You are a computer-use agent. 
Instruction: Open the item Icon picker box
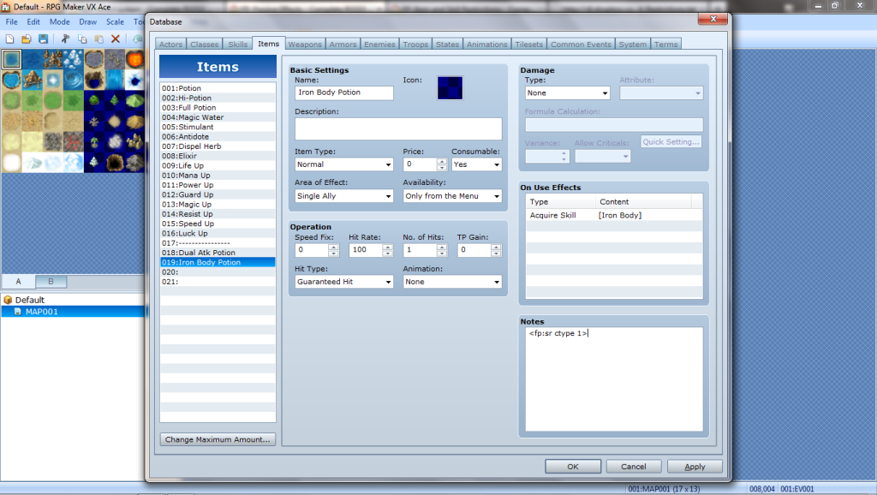coord(450,87)
